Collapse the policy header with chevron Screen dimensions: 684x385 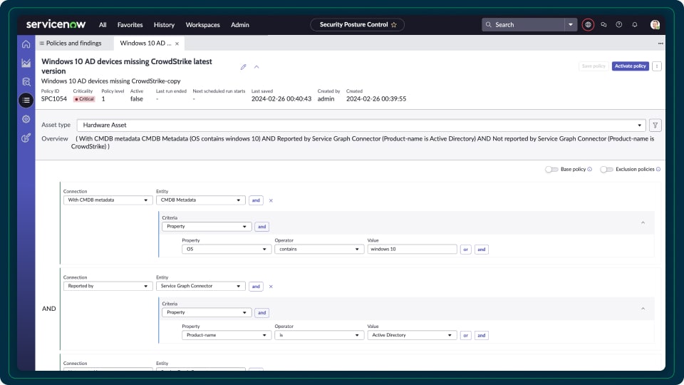256,66
